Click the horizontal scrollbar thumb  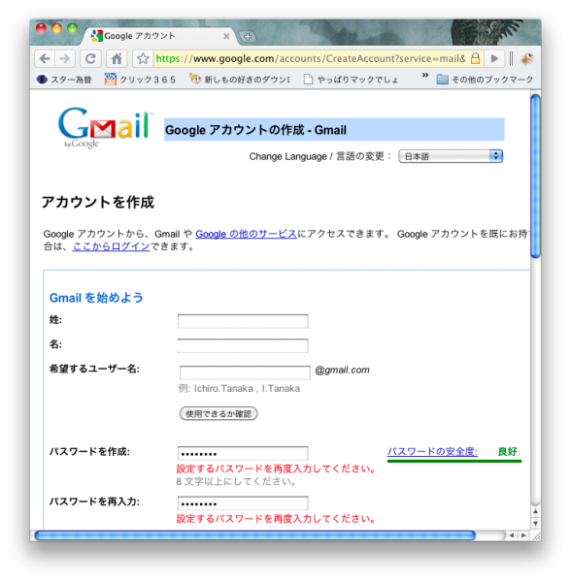254,535
